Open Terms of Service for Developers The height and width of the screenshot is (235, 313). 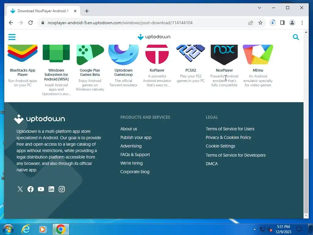(236, 155)
